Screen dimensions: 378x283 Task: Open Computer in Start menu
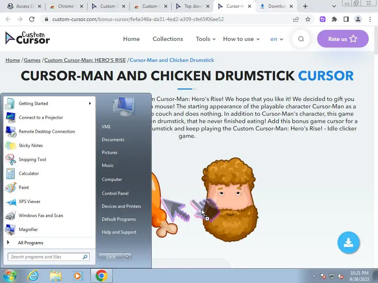[x=112, y=179]
